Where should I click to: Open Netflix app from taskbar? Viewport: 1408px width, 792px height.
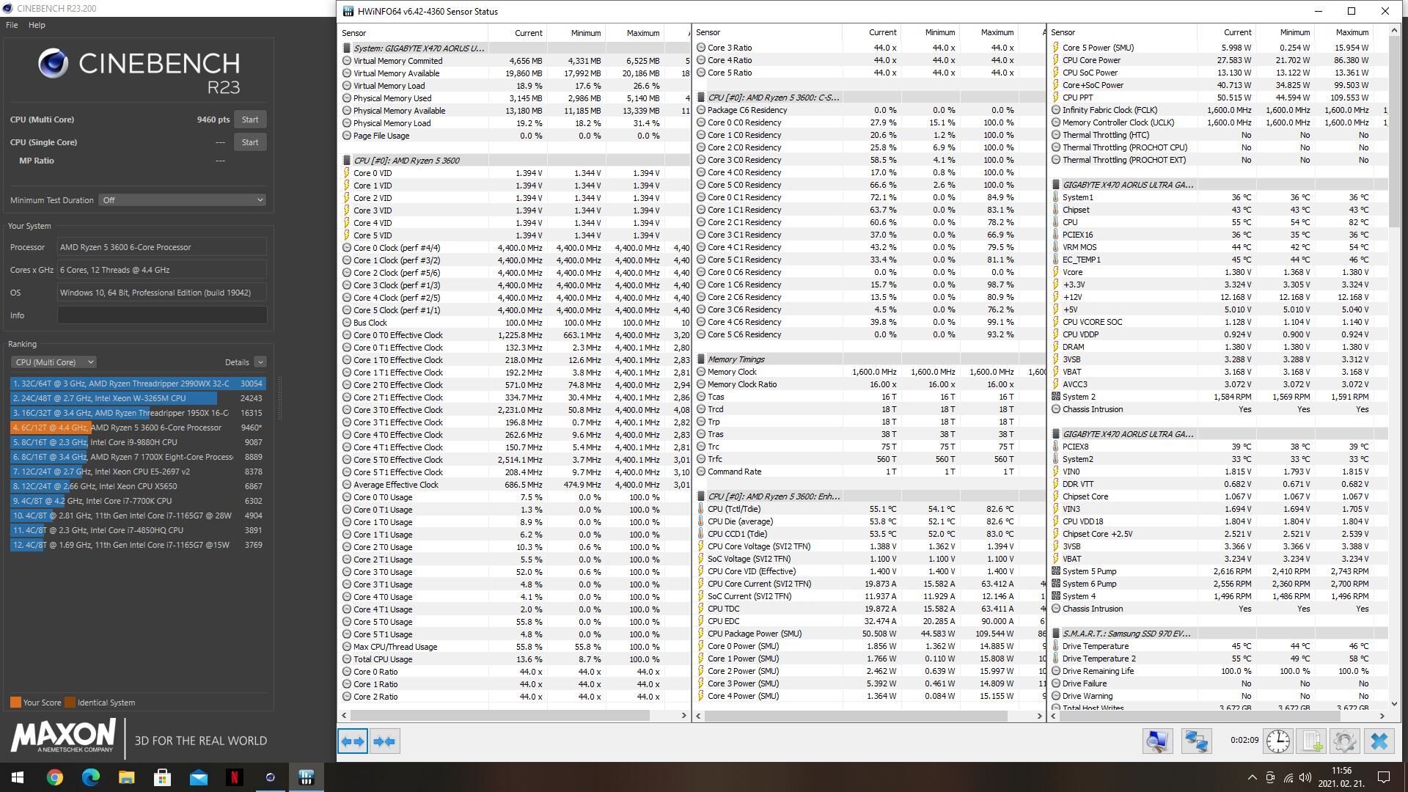click(x=234, y=777)
